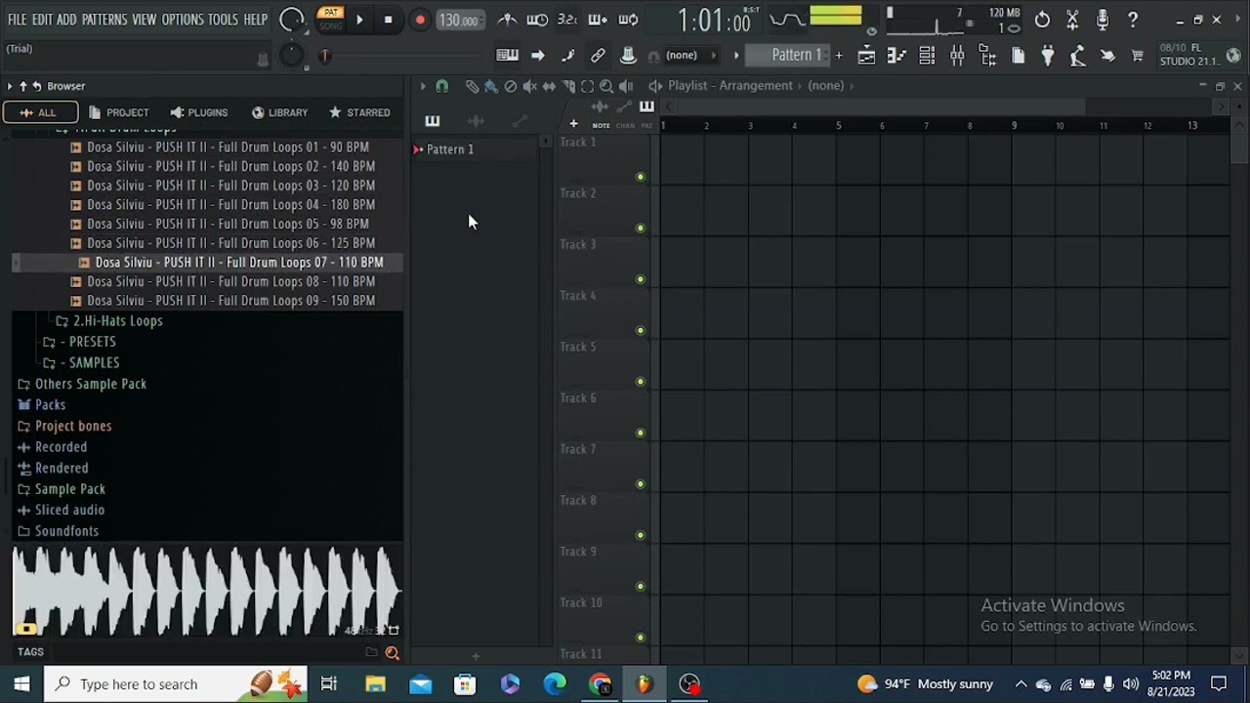Select the Paint brush tool in Playlist
This screenshot has height=703, width=1250.
click(491, 86)
